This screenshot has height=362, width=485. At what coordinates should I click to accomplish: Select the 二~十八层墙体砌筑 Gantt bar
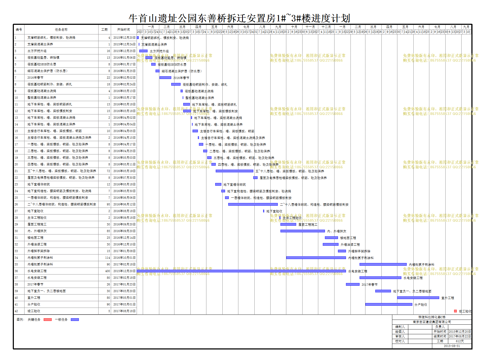(253, 204)
